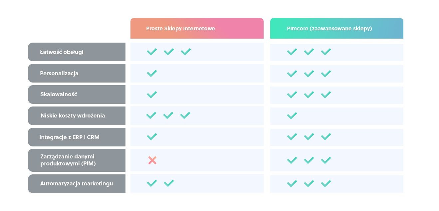The width and height of the screenshot is (439, 211).
Task: Click the Integracje checkmark under Proste Sklepy
Action: point(152,136)
